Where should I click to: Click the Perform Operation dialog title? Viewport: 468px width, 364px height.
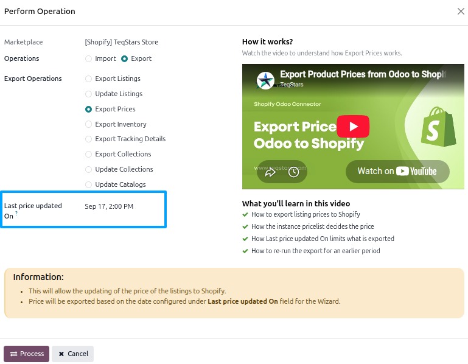click(40, 12)
